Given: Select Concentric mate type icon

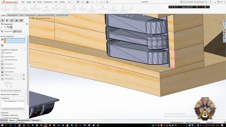Looking at the screenshot, I should (2, 68).
